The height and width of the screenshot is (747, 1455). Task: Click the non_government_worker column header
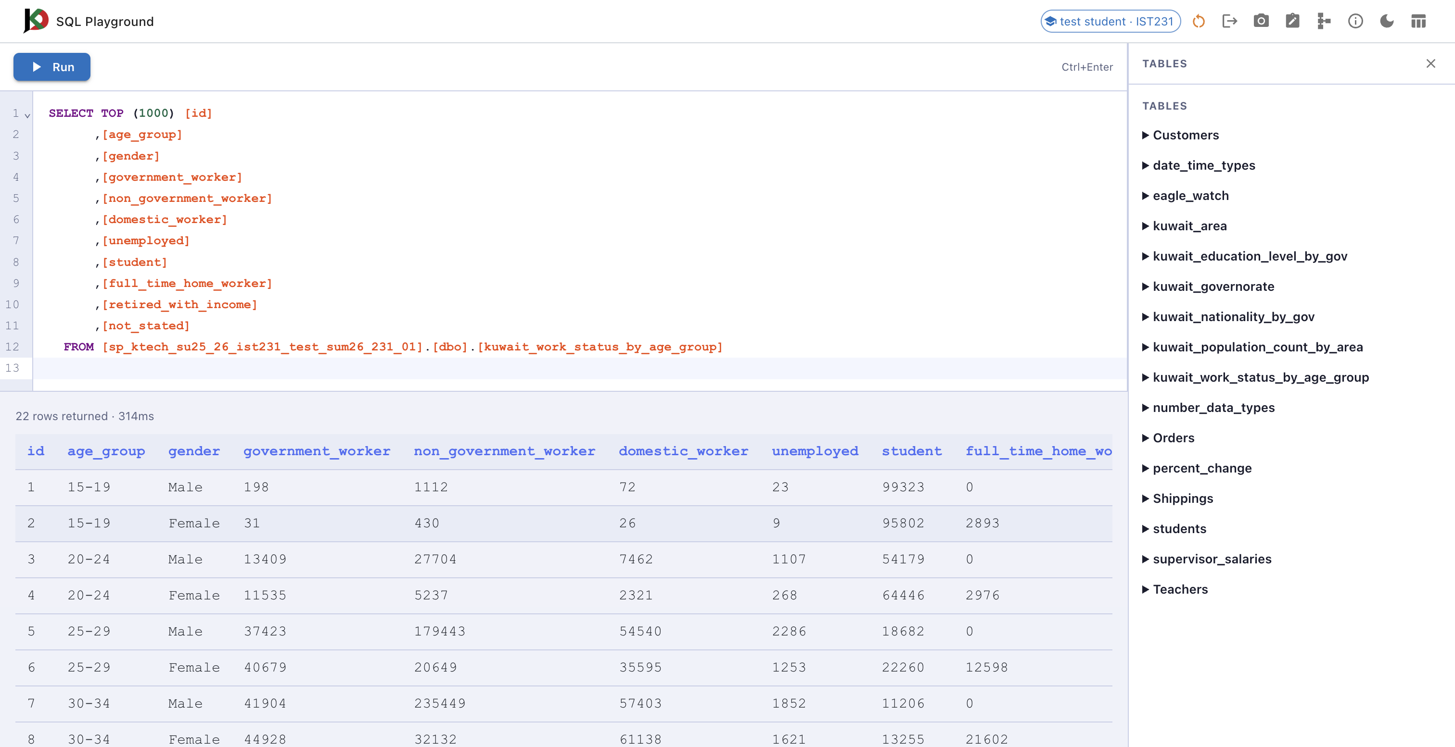click(x=504, y=451)
